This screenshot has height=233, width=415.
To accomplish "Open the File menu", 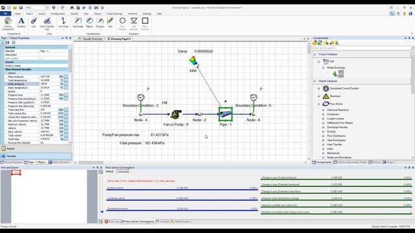I will (x=6, y=14).
